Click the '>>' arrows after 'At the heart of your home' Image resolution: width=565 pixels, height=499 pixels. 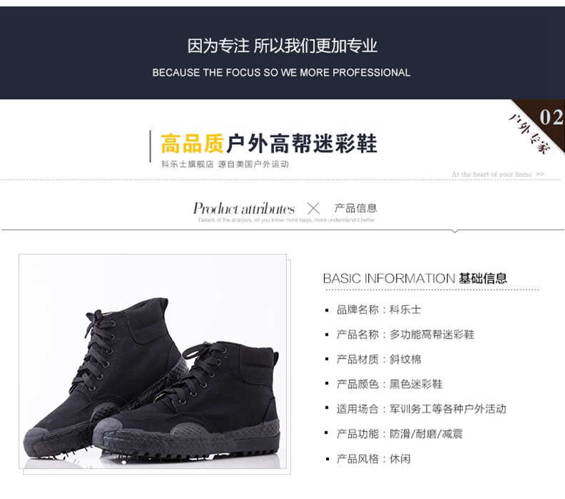(540, 174)
